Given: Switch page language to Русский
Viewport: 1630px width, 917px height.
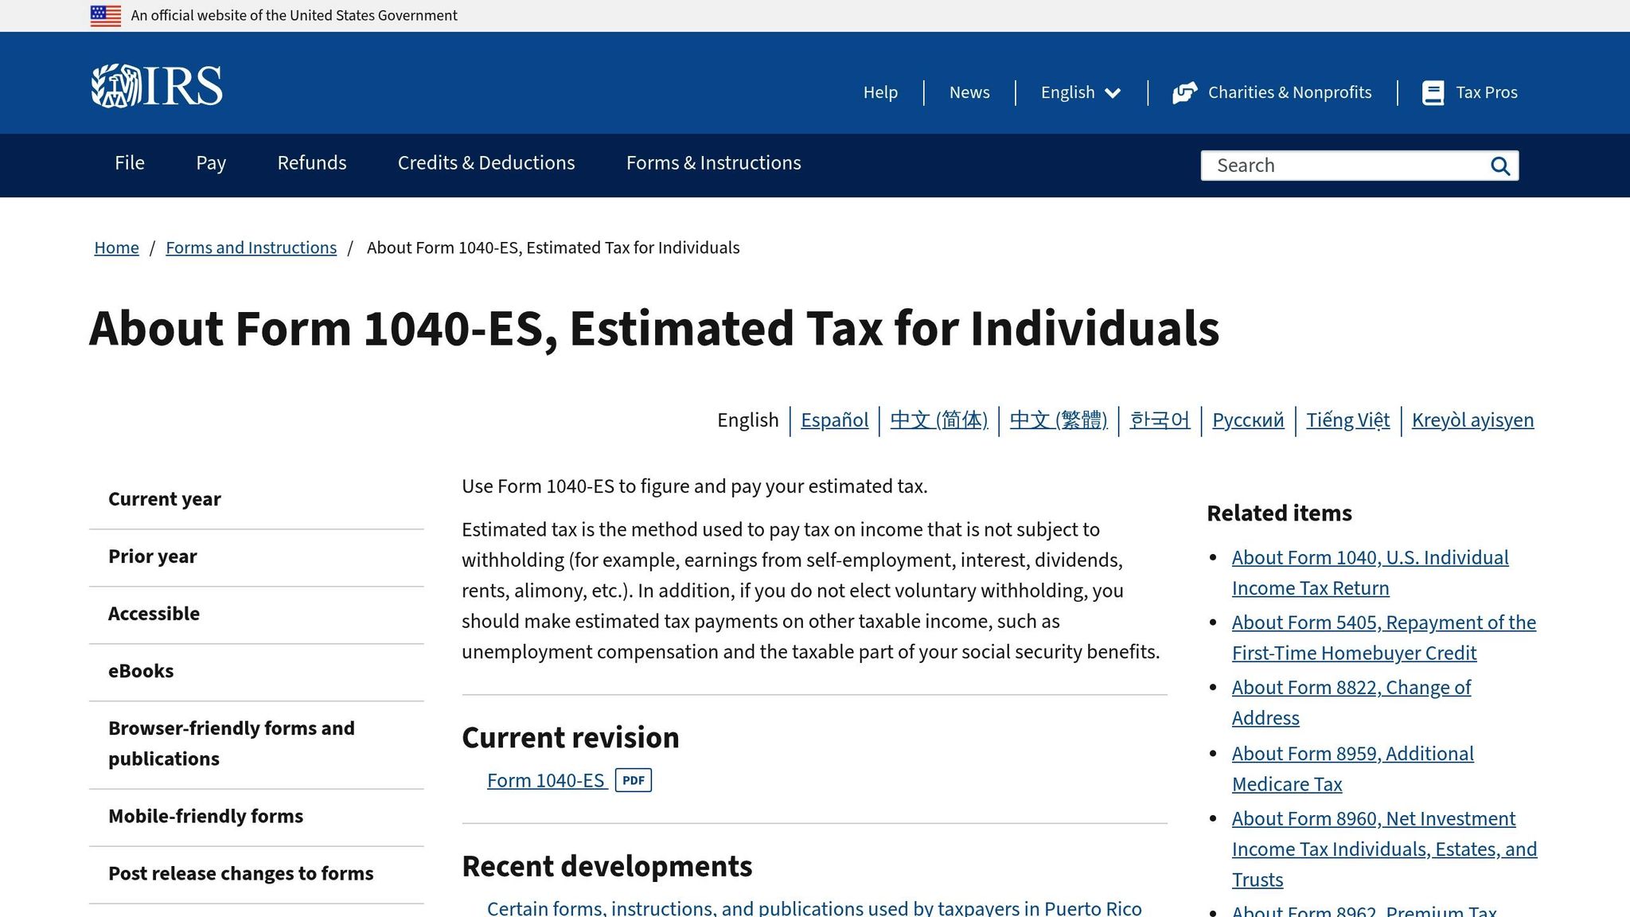Looking at the screenshot, I should point(1247,419).
